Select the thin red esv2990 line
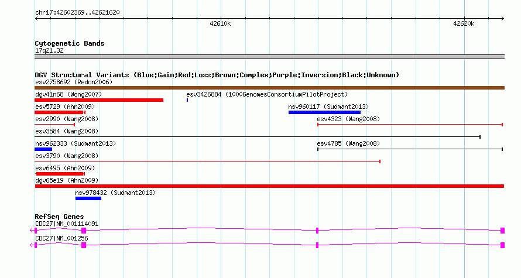 tap(55, 125)
